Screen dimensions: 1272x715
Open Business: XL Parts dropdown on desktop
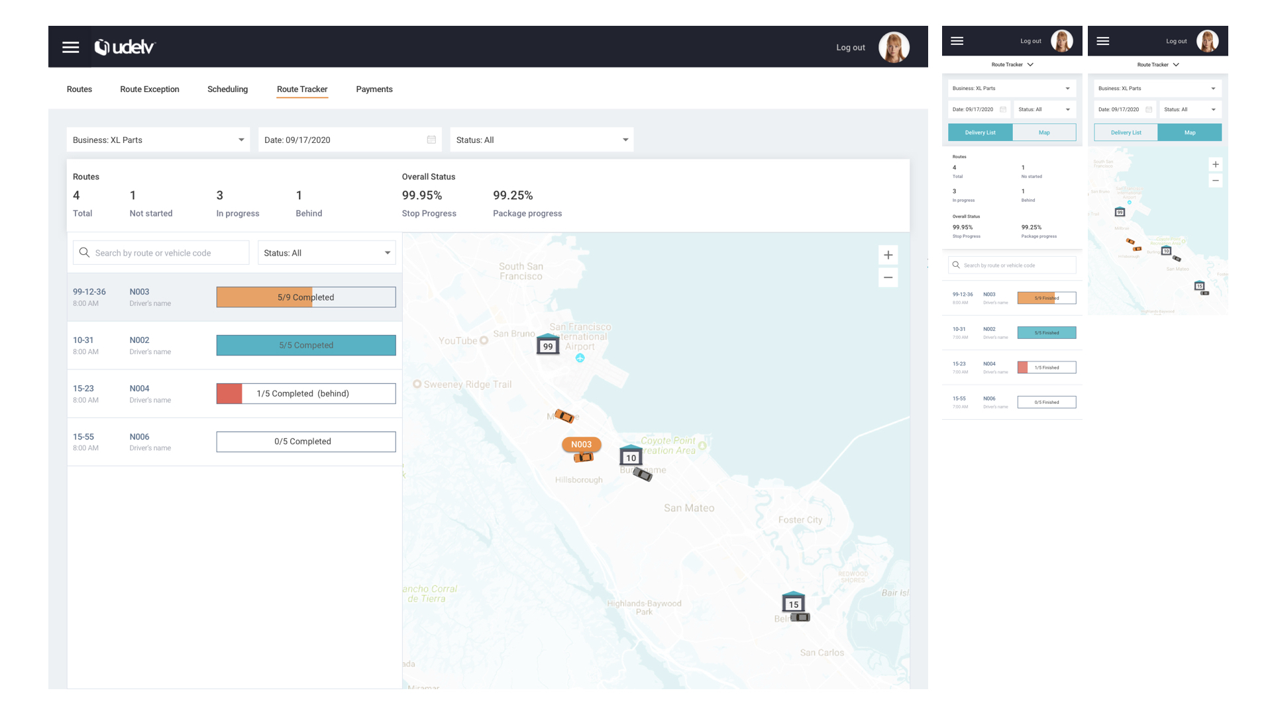point(158,140)
